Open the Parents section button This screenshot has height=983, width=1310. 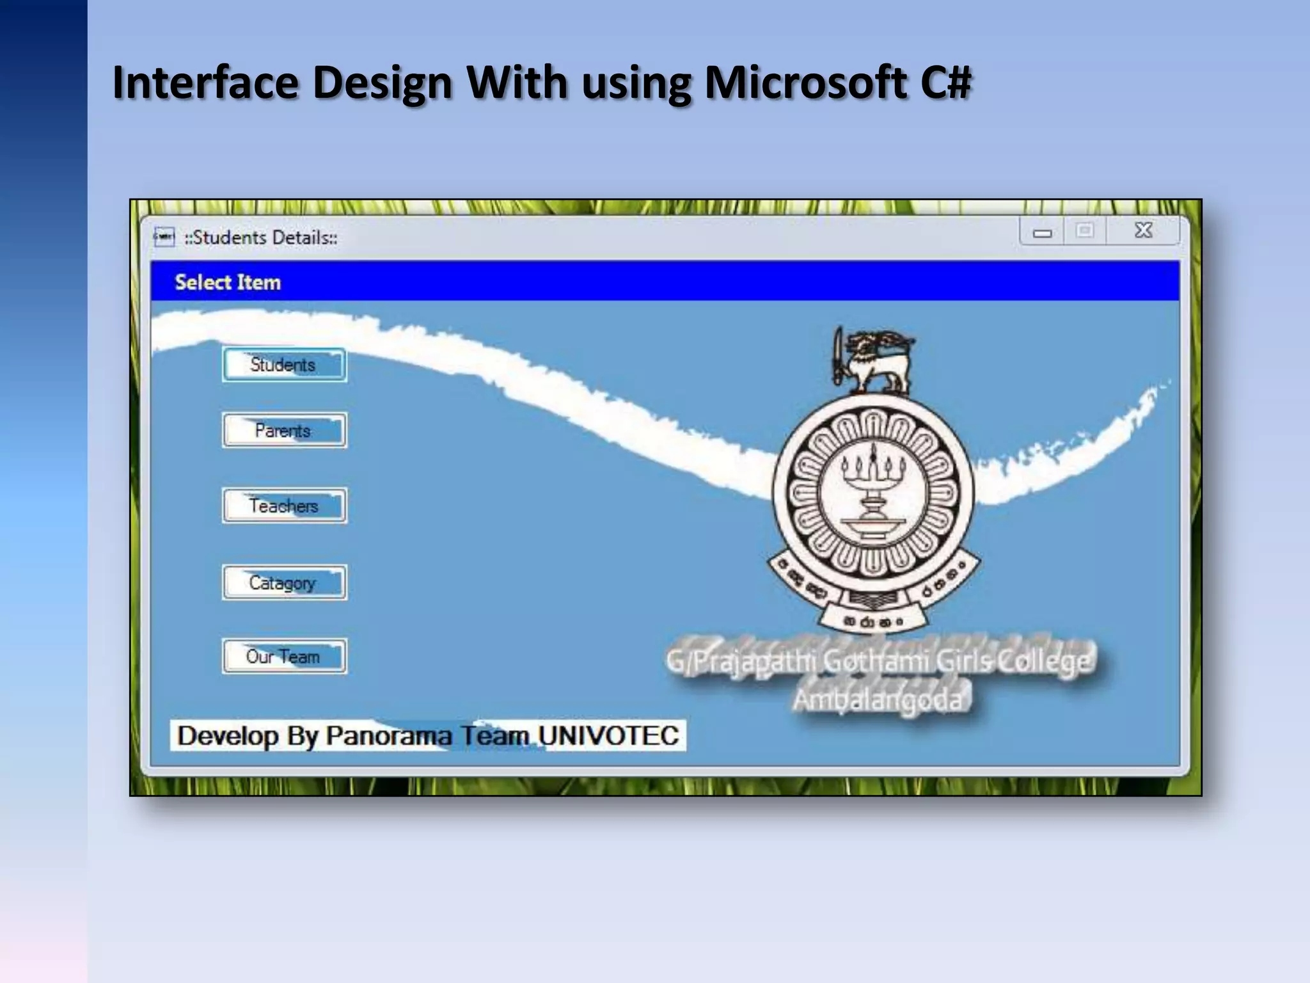point(285,430)
